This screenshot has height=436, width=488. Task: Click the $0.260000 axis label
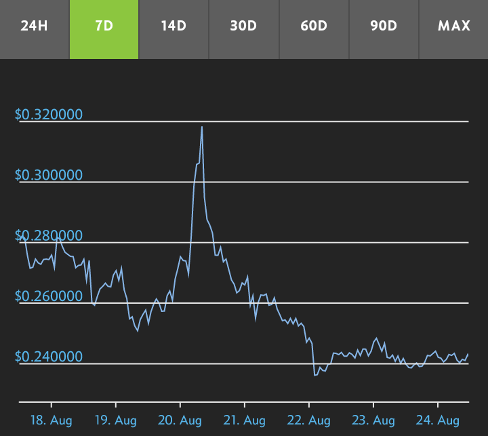coord(49,296)
